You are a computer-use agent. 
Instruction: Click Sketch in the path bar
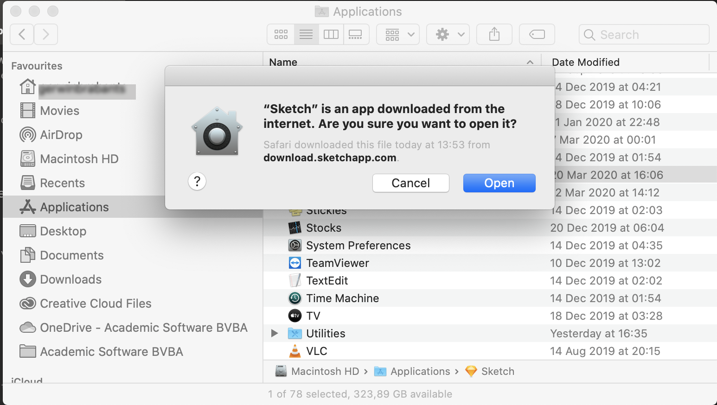(490, 372)
